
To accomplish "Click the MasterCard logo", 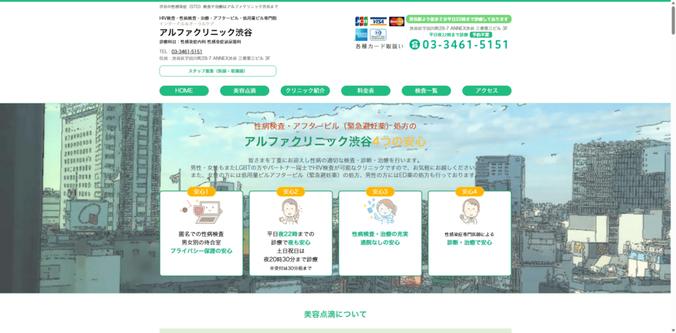I will [396, 21].
